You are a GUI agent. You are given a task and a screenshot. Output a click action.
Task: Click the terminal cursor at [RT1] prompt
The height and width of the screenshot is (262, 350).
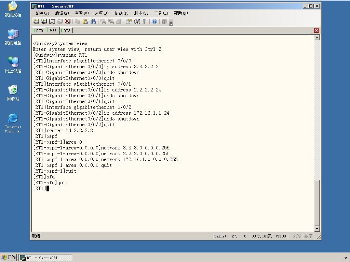48,188
